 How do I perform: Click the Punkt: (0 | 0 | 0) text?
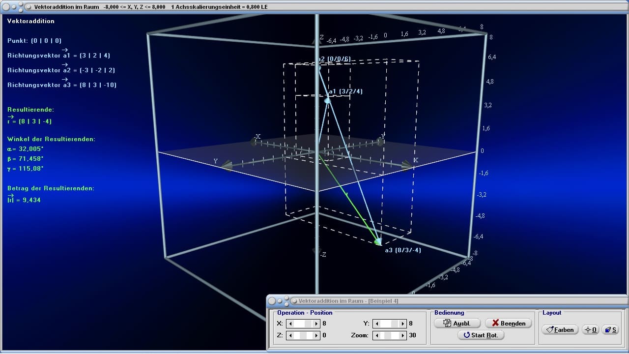(x=34, y=41)
